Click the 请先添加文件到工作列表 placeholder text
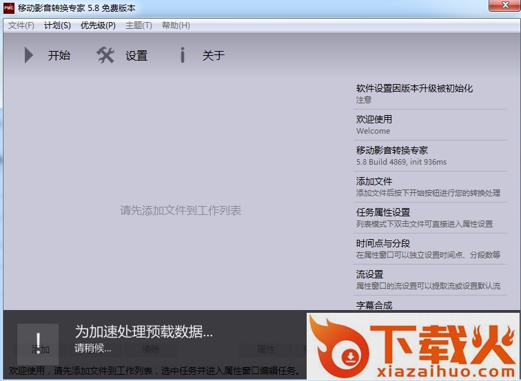521x381 pixels. pyautogui.click(x=181, y=210)
